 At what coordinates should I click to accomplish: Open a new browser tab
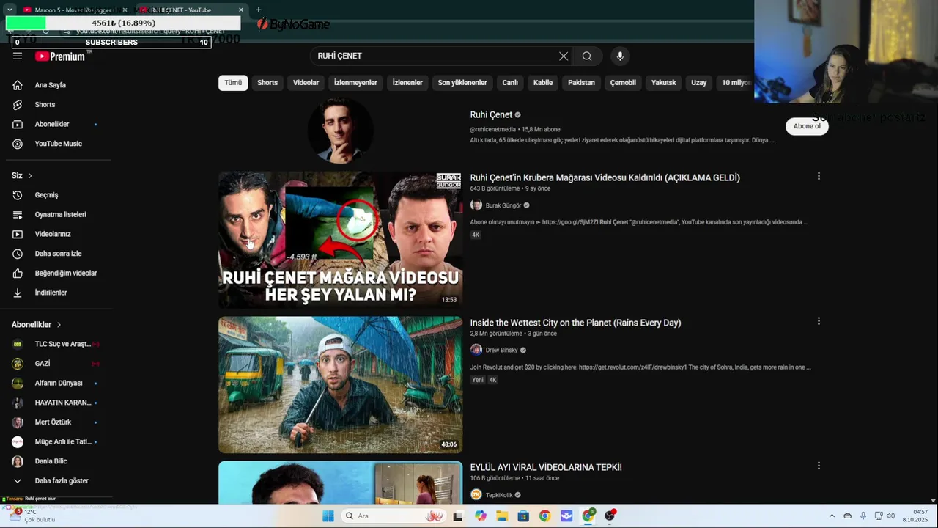(258, 10)
